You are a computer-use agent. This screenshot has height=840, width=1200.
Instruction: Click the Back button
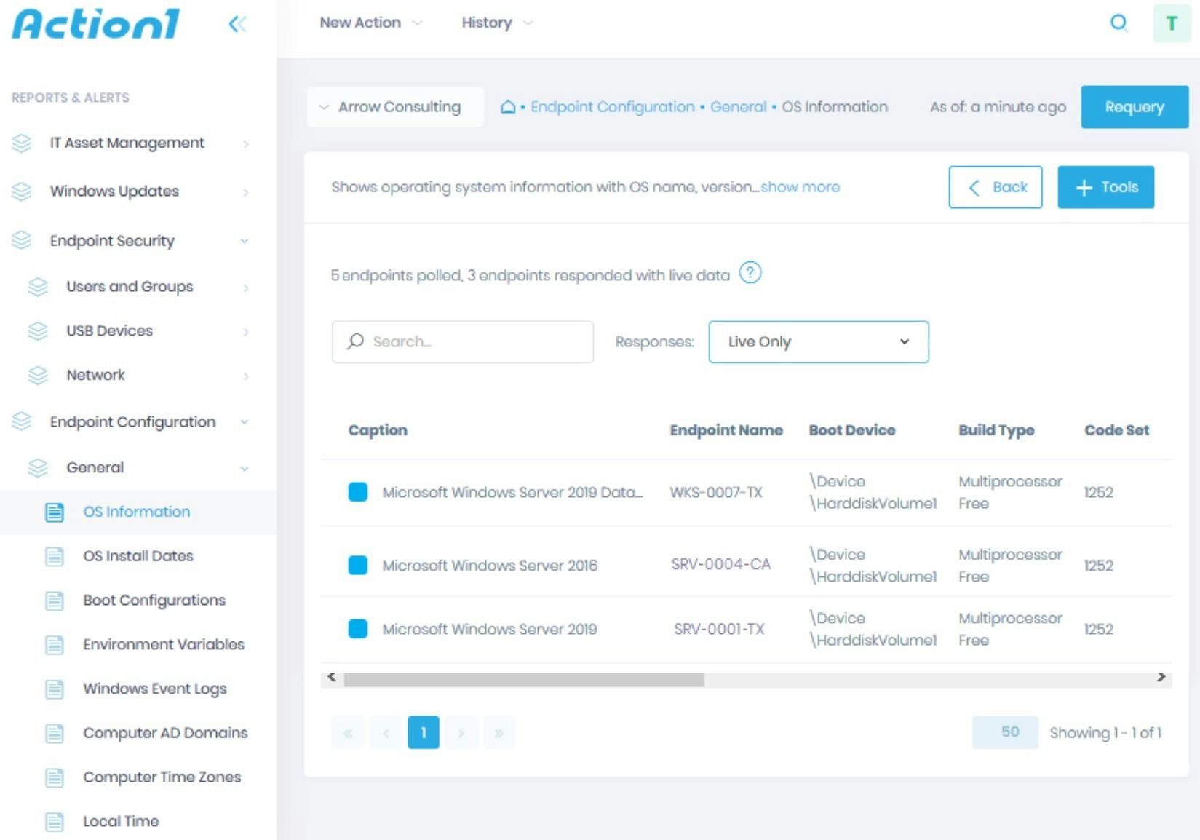point(996,187)
